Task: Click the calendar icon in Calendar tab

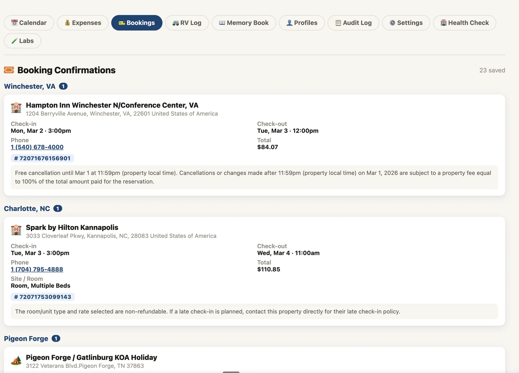Action: click(14, 23)
